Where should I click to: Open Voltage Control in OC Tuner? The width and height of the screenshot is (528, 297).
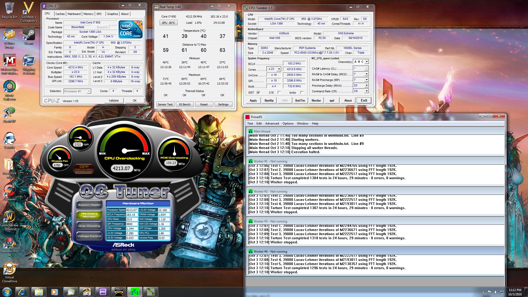pos(89,236)
